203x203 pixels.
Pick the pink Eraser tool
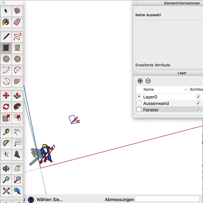(17, 22)
